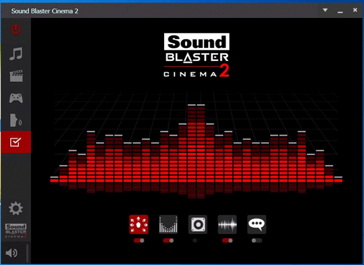
Task: Switch to the Movie clapperboard profile
Action: click(x=16, y=76)
